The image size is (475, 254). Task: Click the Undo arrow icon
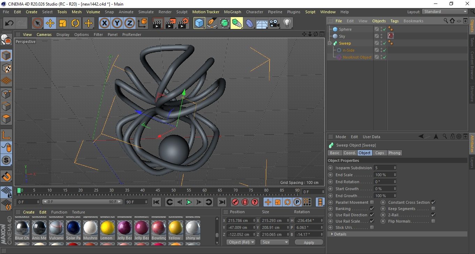click(9, 23)
